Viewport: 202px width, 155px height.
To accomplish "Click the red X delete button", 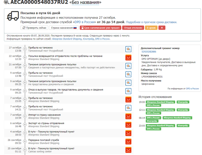I will pos(162,28).
